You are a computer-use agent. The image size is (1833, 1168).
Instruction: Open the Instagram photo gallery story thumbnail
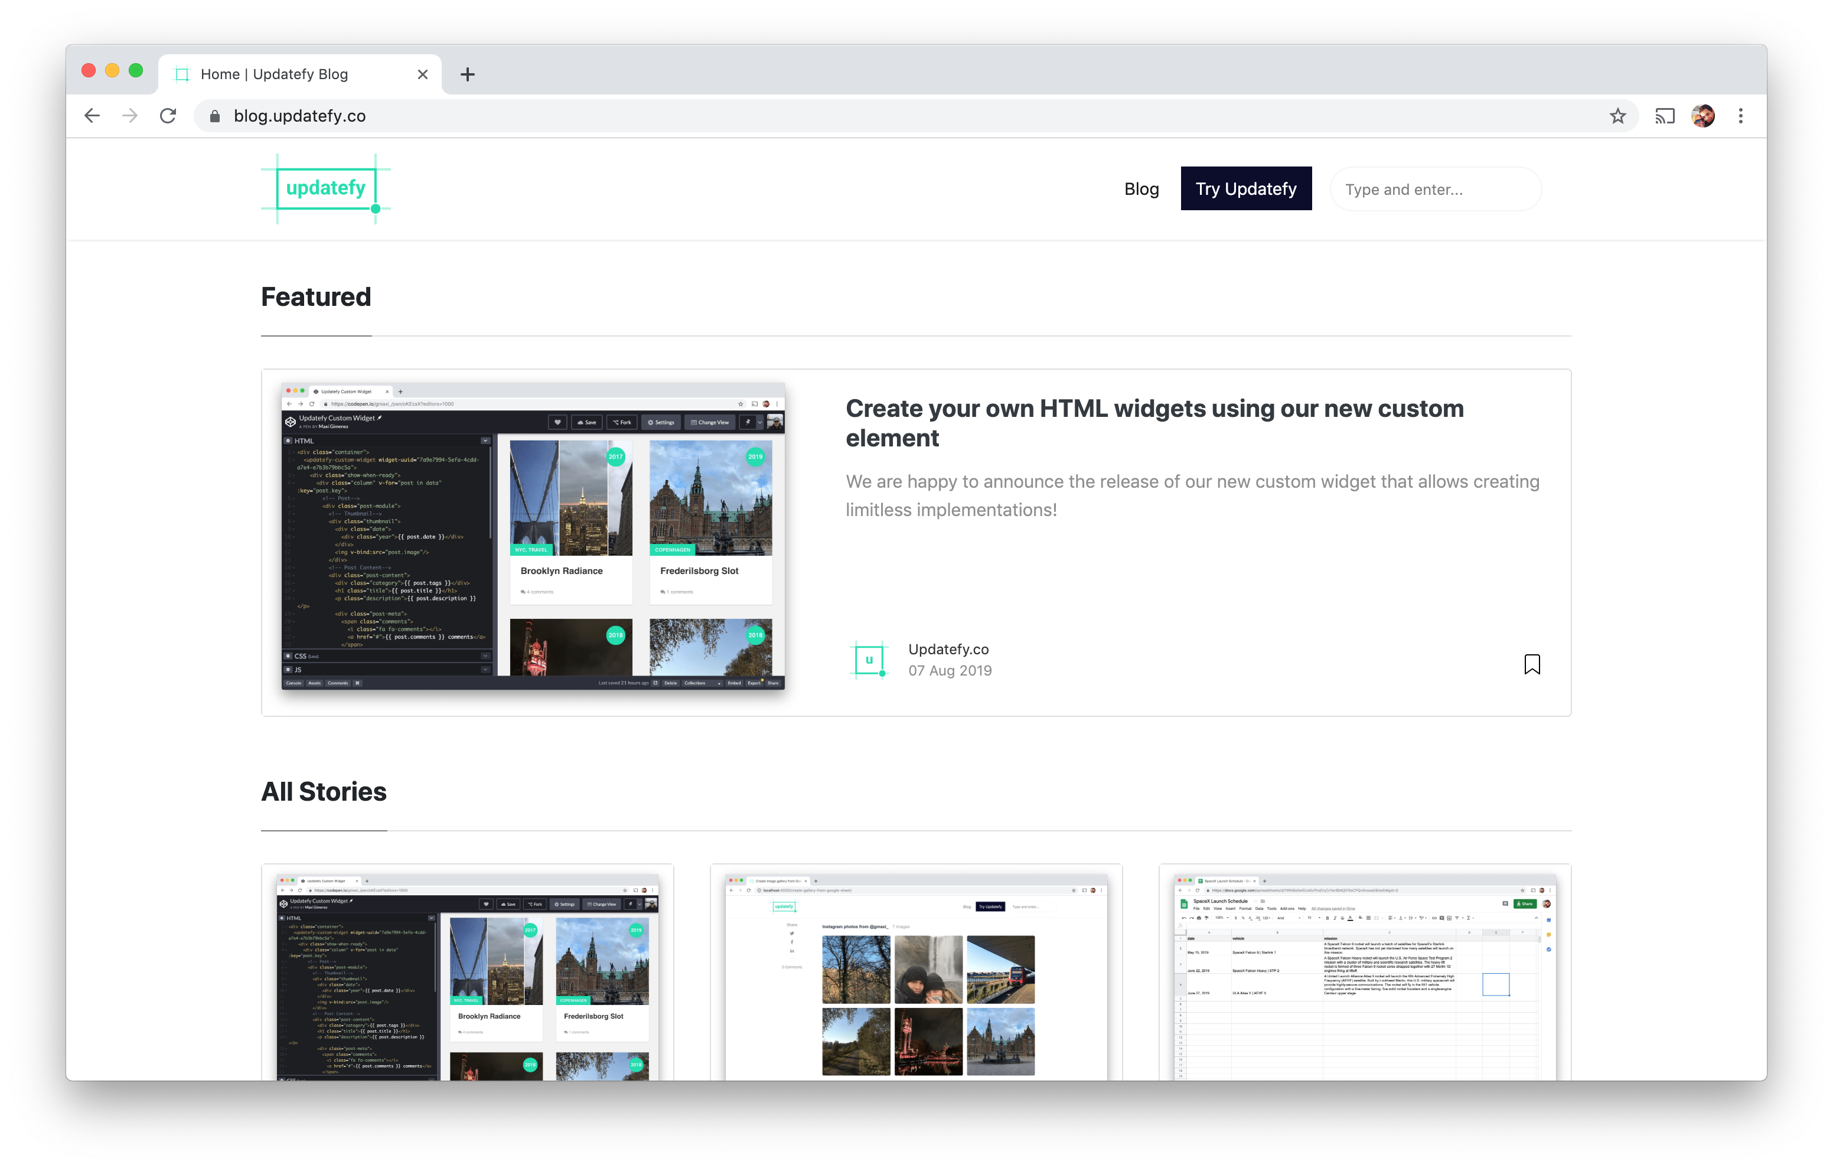tap(916, 977)
